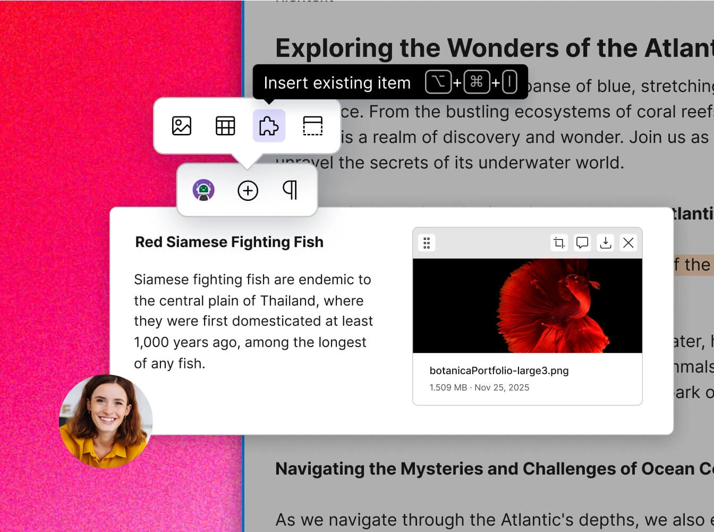Select the paragraph pilcrow icon

point(290,190)
